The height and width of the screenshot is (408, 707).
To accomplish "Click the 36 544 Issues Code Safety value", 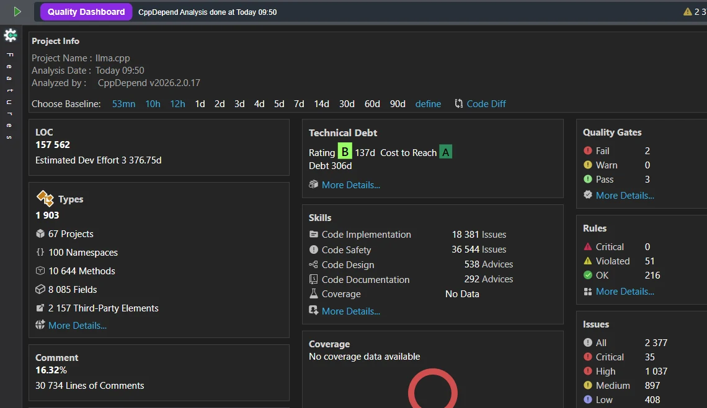I will (479, 249).
